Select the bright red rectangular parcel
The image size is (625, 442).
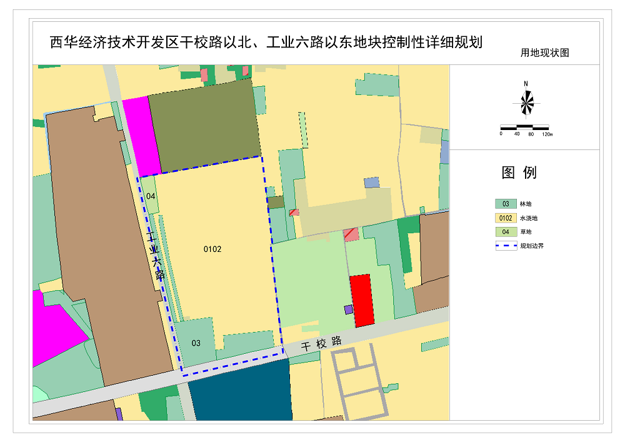tap(361, 300)
